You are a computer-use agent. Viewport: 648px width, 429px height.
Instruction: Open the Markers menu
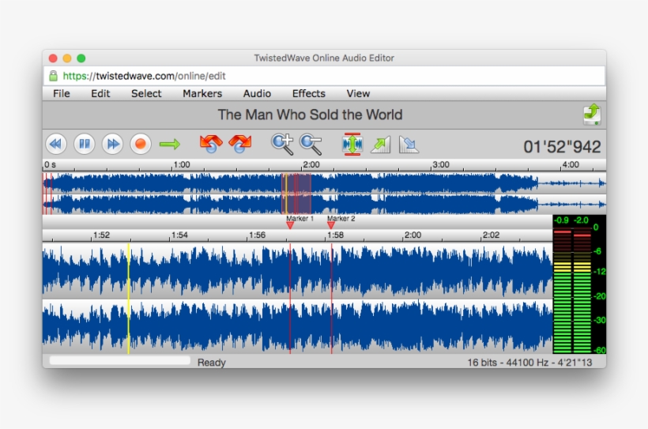[202, 93]
